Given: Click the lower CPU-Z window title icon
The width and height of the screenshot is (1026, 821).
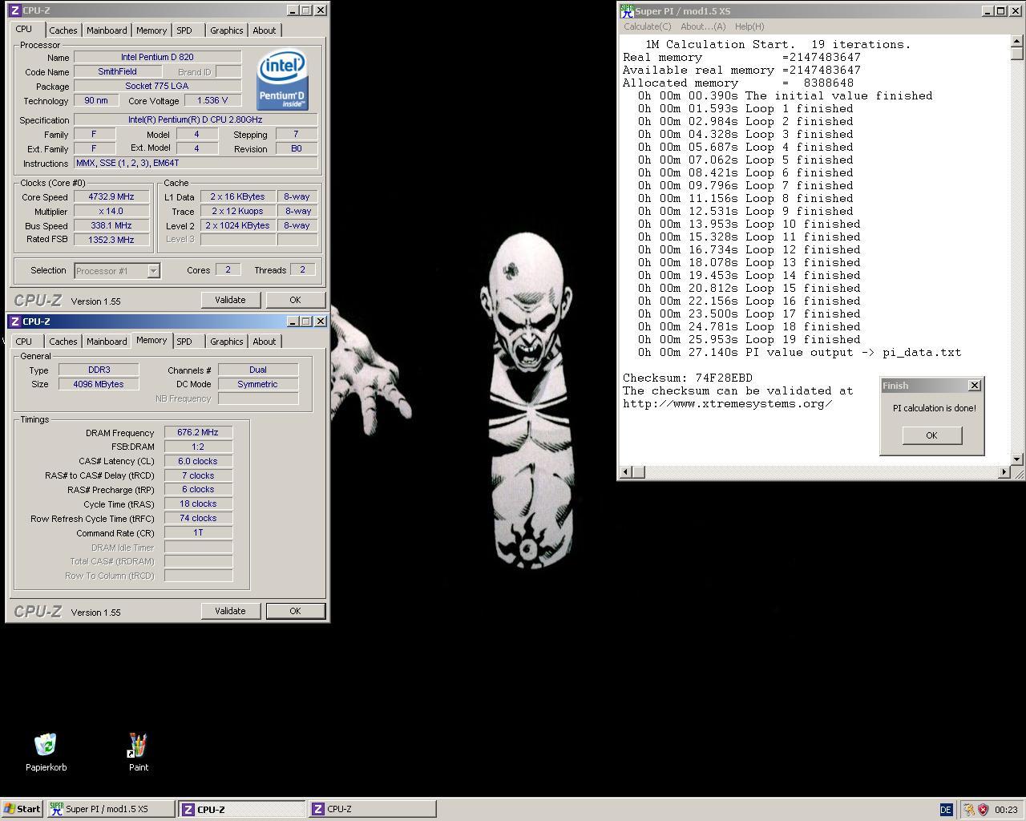Looking at the screenshot, I should click(x=14, y=322).
